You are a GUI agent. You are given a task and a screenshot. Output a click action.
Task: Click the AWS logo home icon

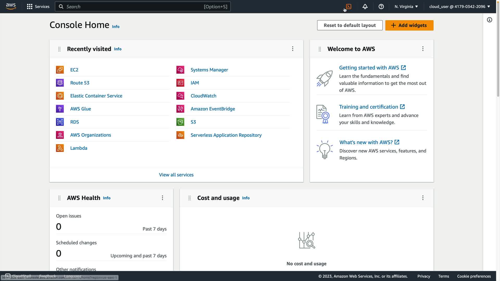pos(11,7)
